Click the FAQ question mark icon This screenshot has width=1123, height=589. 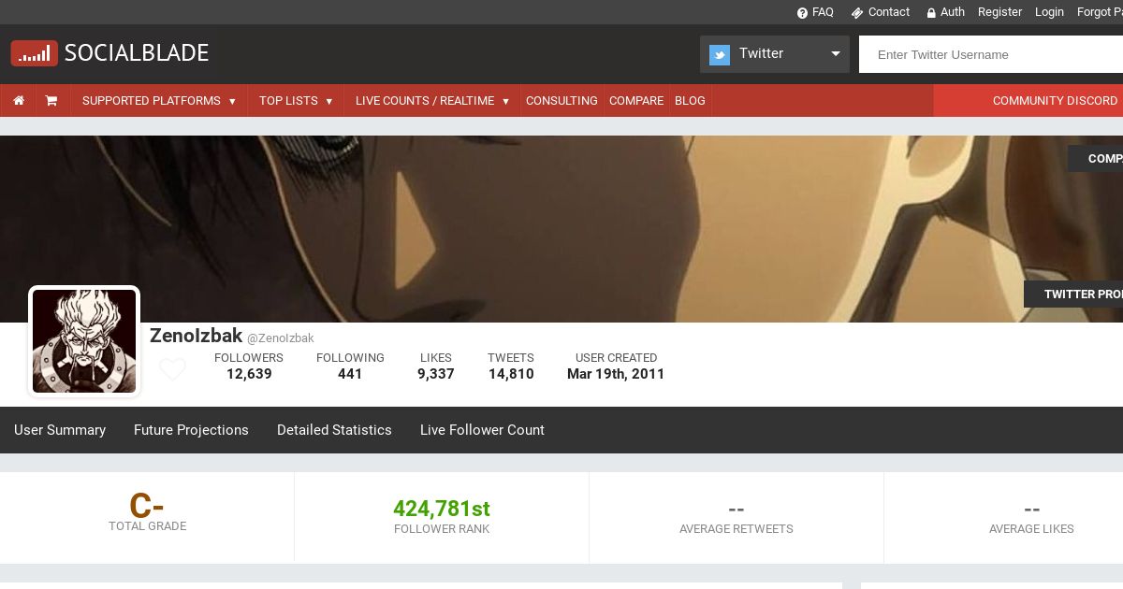pos(802,13)
